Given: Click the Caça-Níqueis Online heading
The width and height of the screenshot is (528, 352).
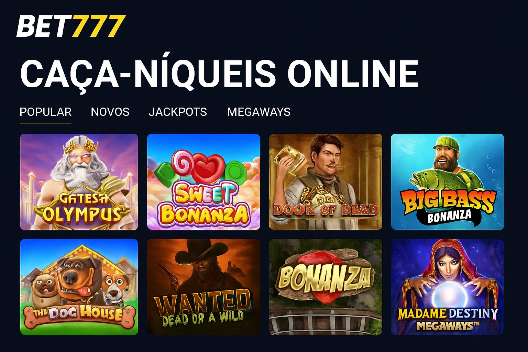Looking at the screenshot, I should [219, 74].
